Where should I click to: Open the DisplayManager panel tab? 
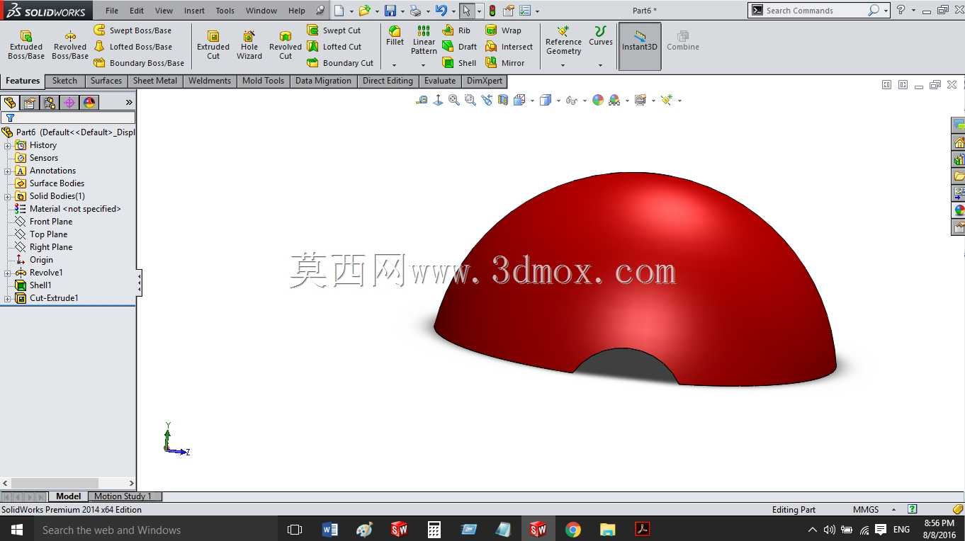click(x=89, y=103)
